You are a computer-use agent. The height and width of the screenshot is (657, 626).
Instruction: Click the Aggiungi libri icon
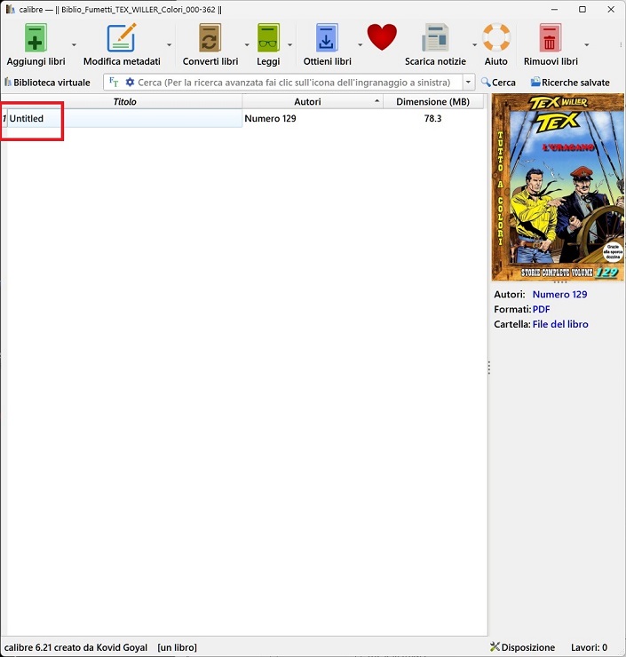36,37
